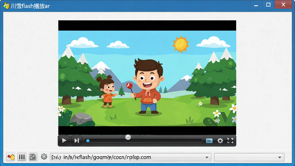Click the app logo in the title bar
The width and height of the screenshot is (295, 166).
point(6,6)
